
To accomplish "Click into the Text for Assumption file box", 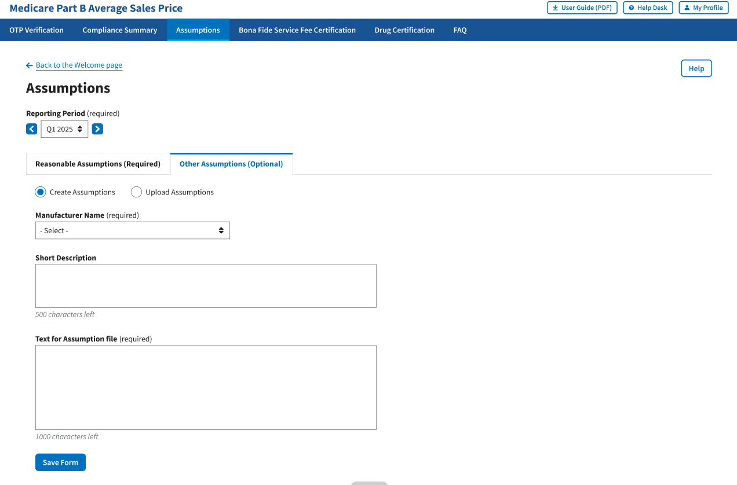I will tap(206, 387).
